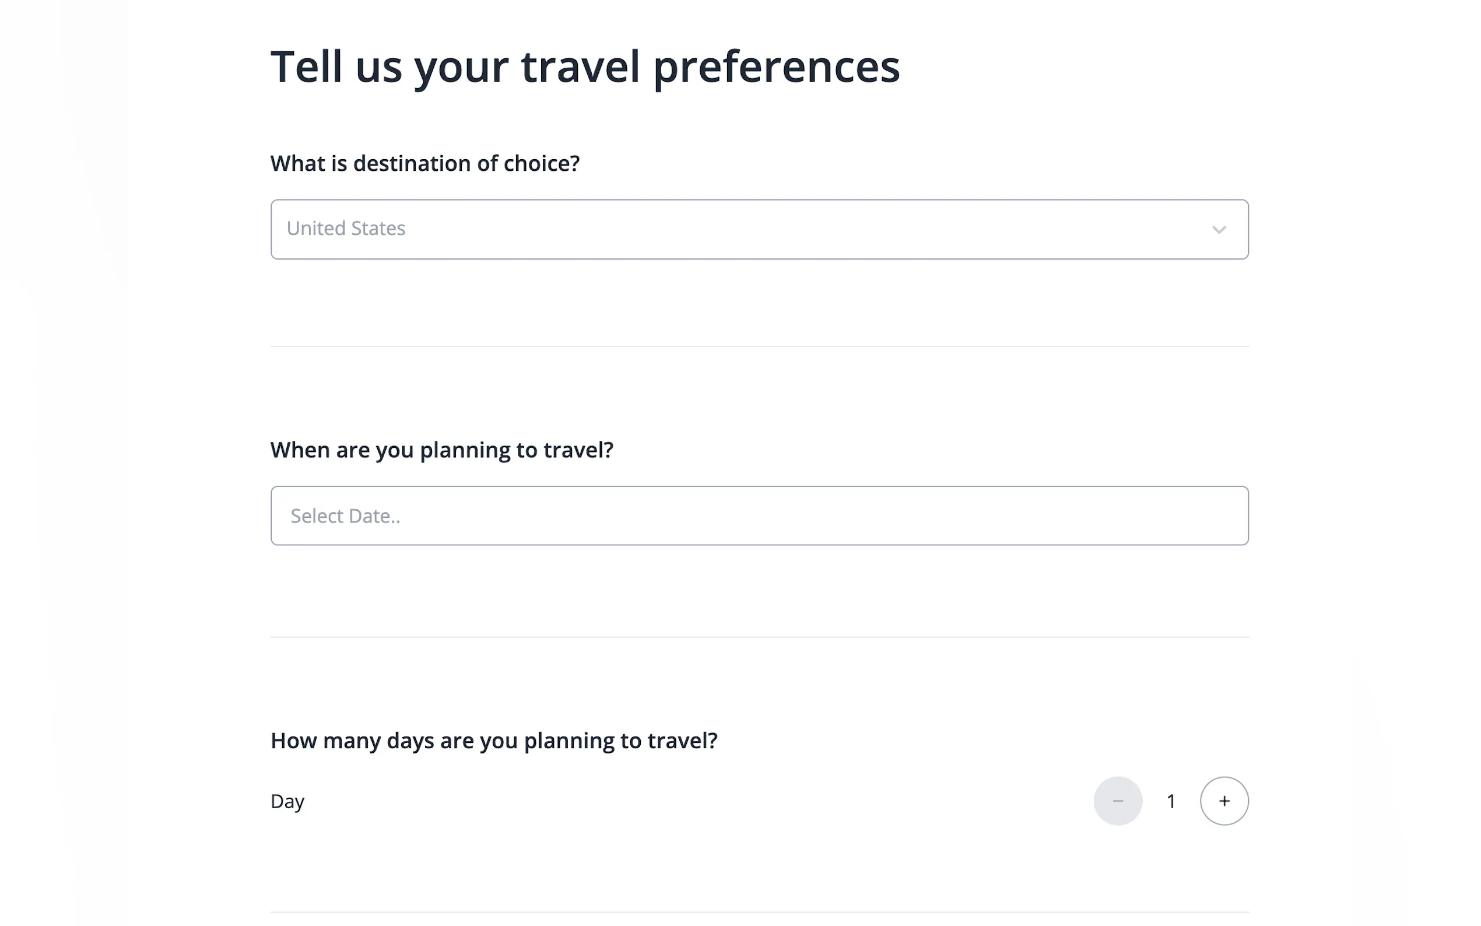The height and width of the screenshot is (926, 1481).
Task: Click the word "travel?" in the days question
Action: click(x=682, y=741)
